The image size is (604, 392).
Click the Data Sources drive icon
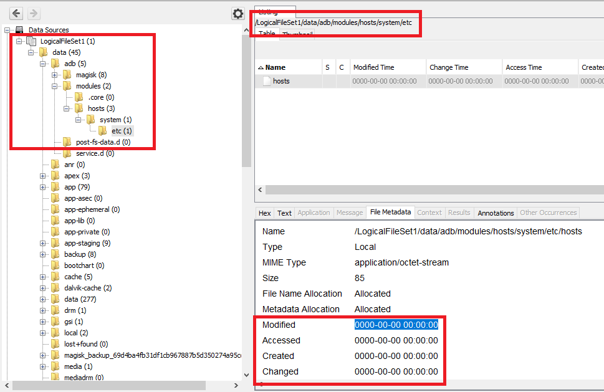(x=19, y=30)
